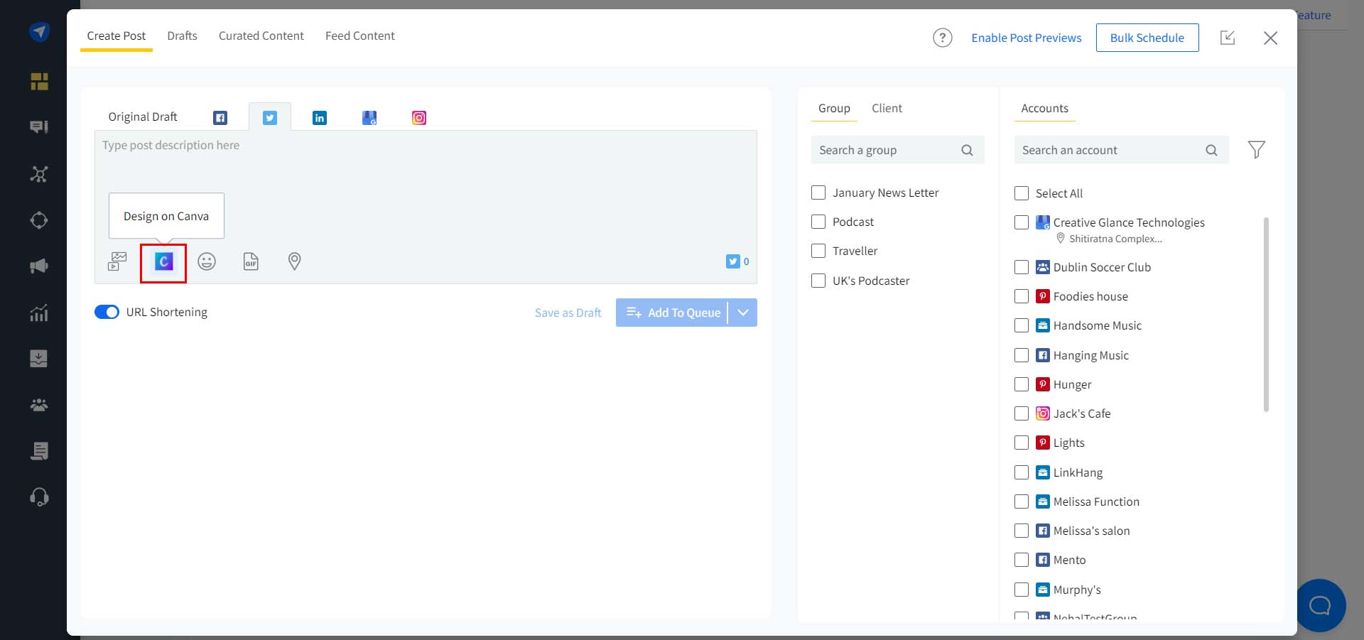This screenshot has width=1364, height=640.
Task: Open the dashboard grid icon in sidebar
Action: (39, 81)
